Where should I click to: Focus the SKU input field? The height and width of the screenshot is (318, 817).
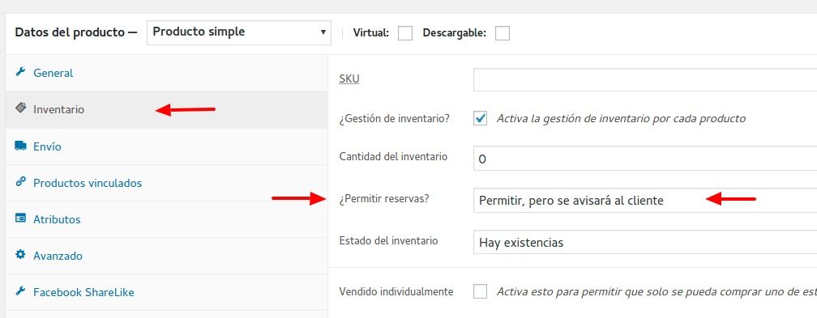point(645,80)
